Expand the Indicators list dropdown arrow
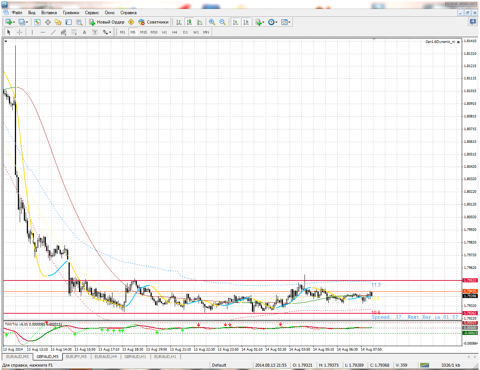The image size is (480, 370). pos(263,22)
